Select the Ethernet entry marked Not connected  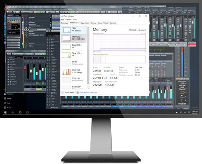click(74, 80)
